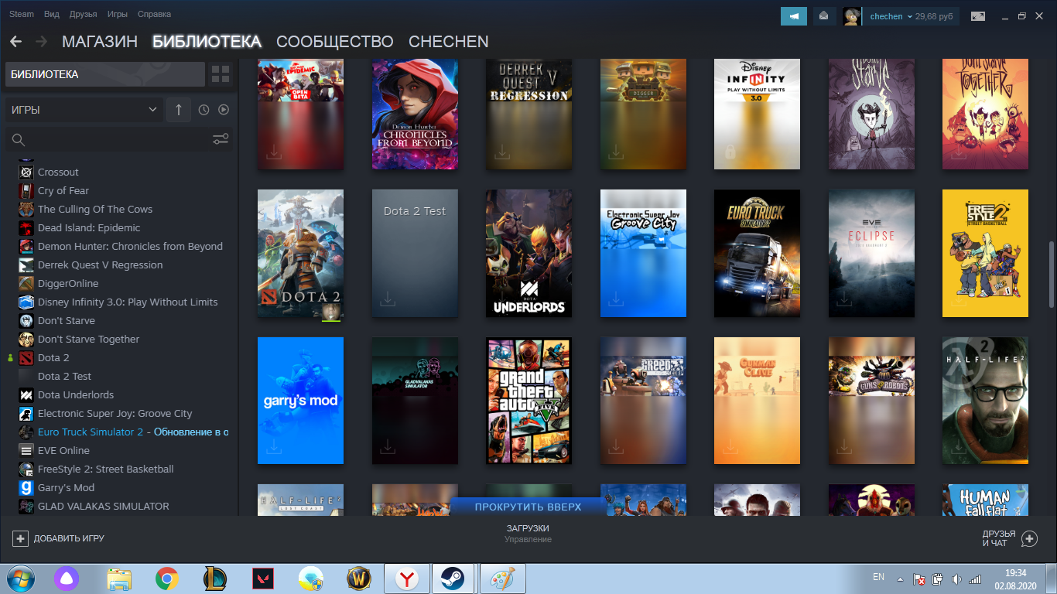This screenshot has width=1057, height=594.
Task: Open the announcements megaphone icon
Action: (x=794, y=16)
